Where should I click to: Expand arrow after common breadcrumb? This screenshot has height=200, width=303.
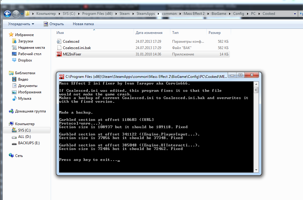click(180, 14)
